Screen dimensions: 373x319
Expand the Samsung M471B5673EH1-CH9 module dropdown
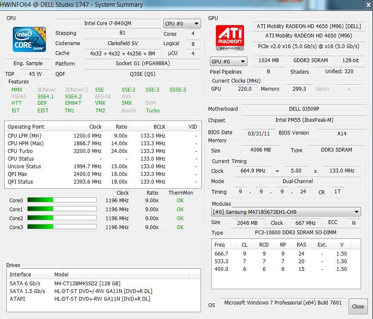286,212
